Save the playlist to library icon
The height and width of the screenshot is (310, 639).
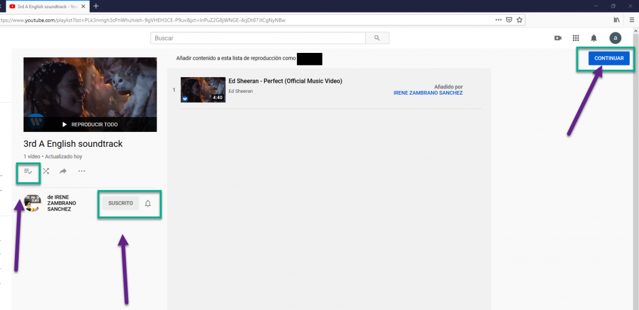point(28,171)
